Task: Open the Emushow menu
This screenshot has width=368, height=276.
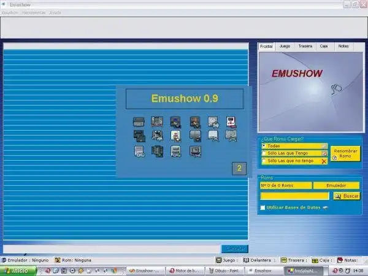Action: click(10, 13)
